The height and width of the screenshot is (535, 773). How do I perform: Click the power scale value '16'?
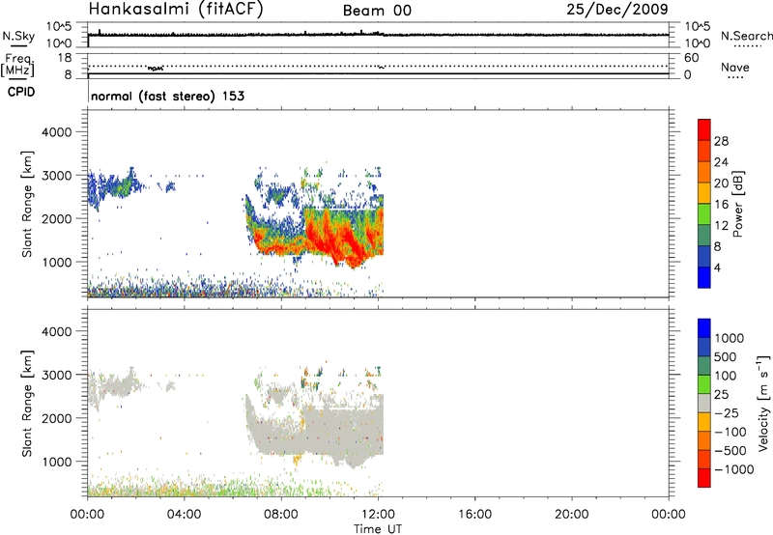tap(721, 205)
